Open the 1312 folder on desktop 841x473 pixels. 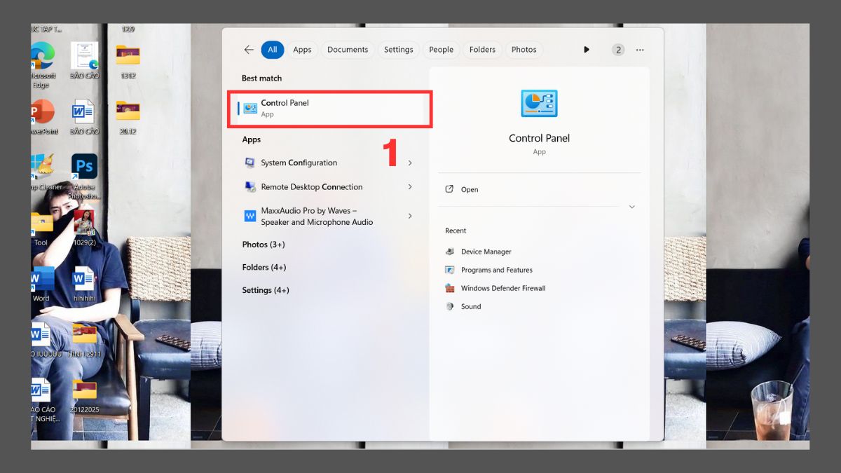[x=128, y=61]
